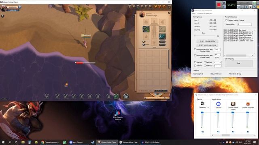The width and height of the screenshot is (259, 145).
Task: Open the Albion settings gear icon
Action: (x=169, y=6)
